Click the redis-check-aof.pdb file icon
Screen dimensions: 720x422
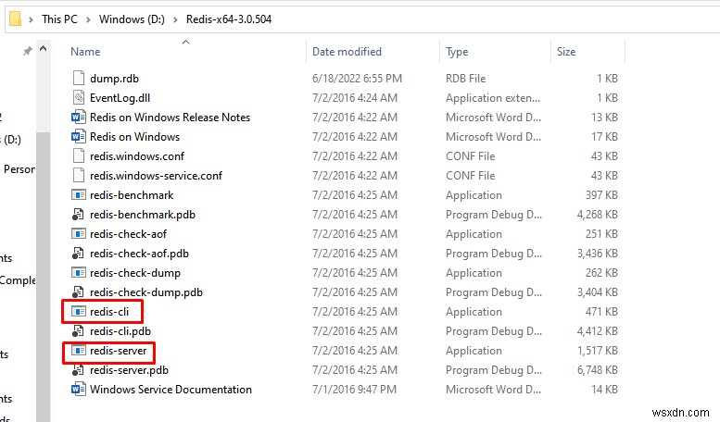78,254
